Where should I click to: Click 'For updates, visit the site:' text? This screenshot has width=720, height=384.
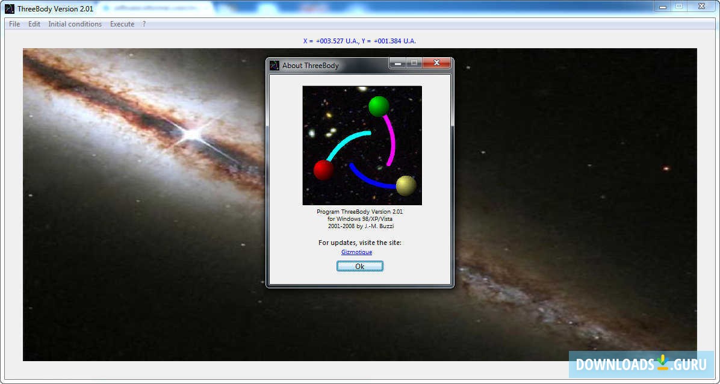359,243
